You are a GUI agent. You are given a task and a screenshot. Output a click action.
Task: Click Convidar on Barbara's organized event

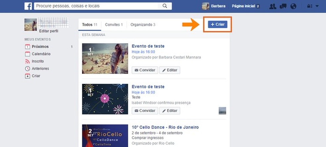pyautogui.click(x=145, y=70)
